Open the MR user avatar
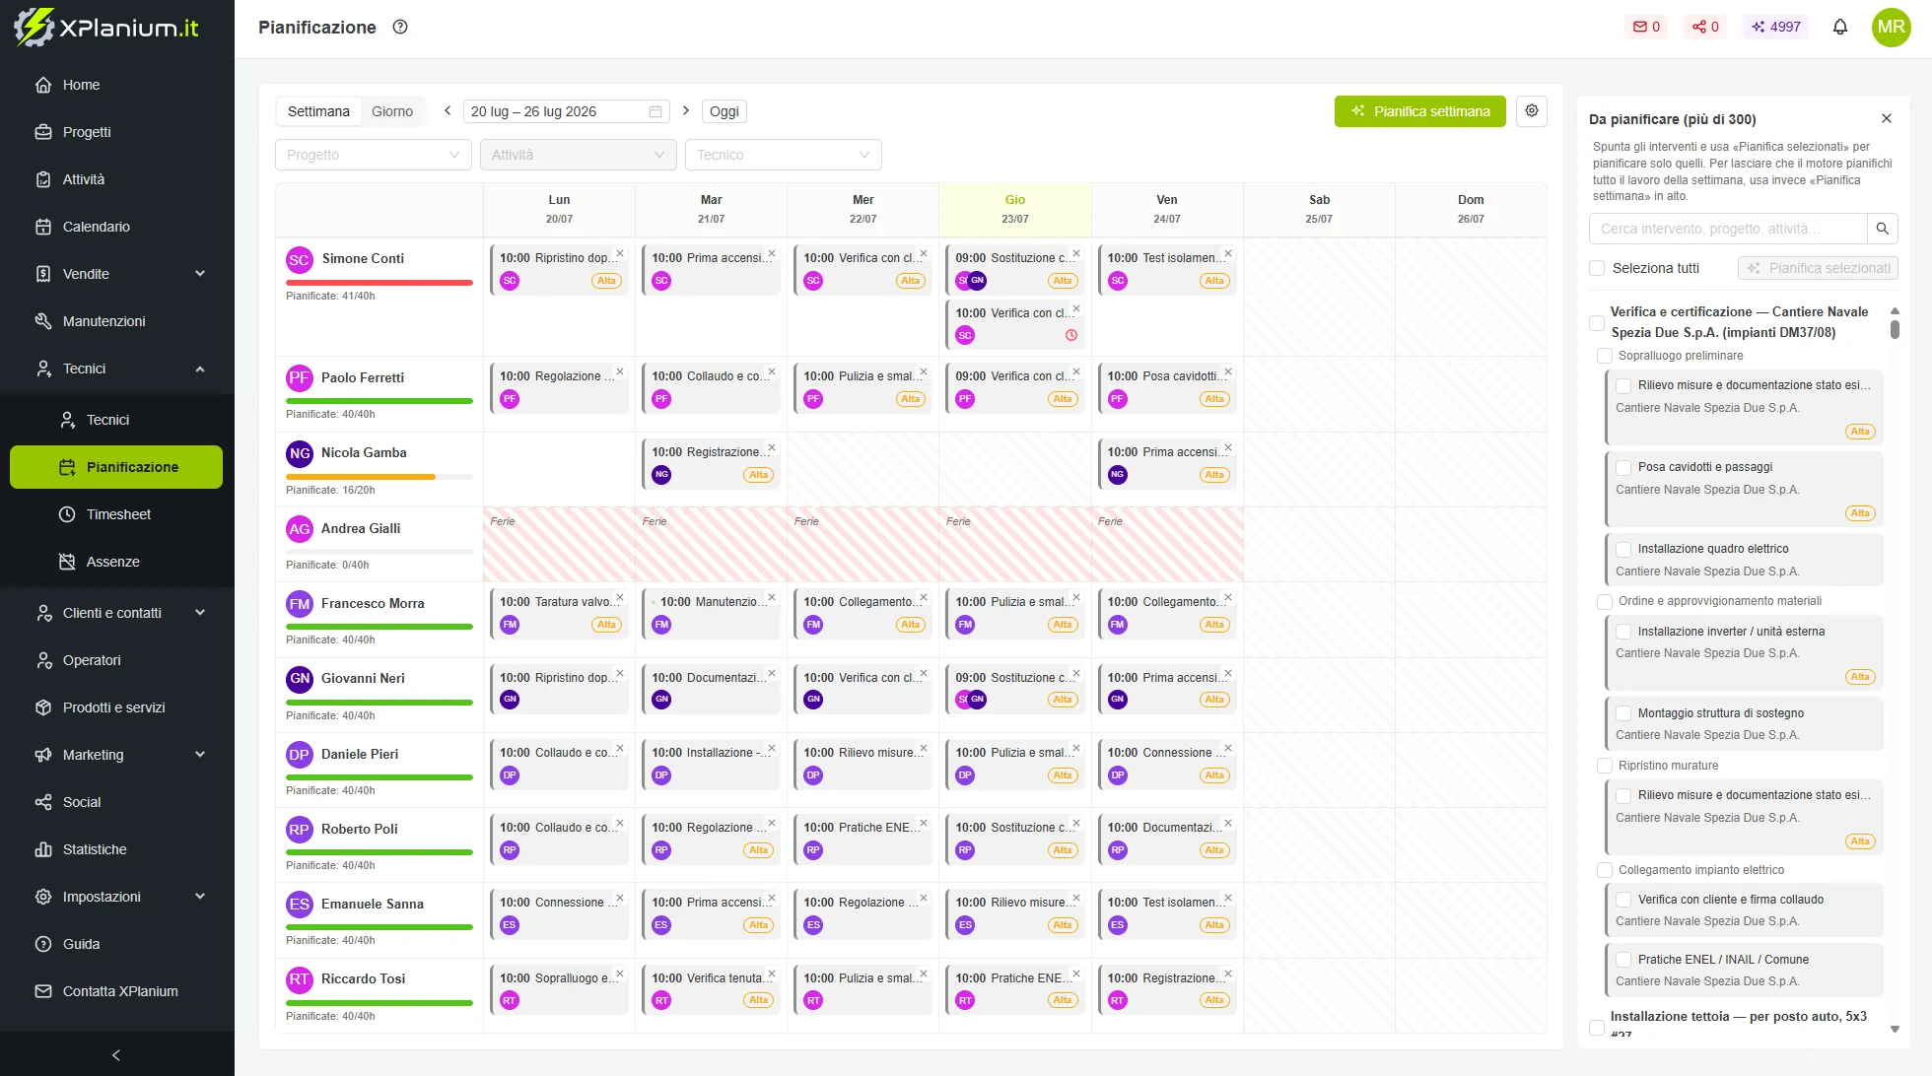 click(1891, 27)
